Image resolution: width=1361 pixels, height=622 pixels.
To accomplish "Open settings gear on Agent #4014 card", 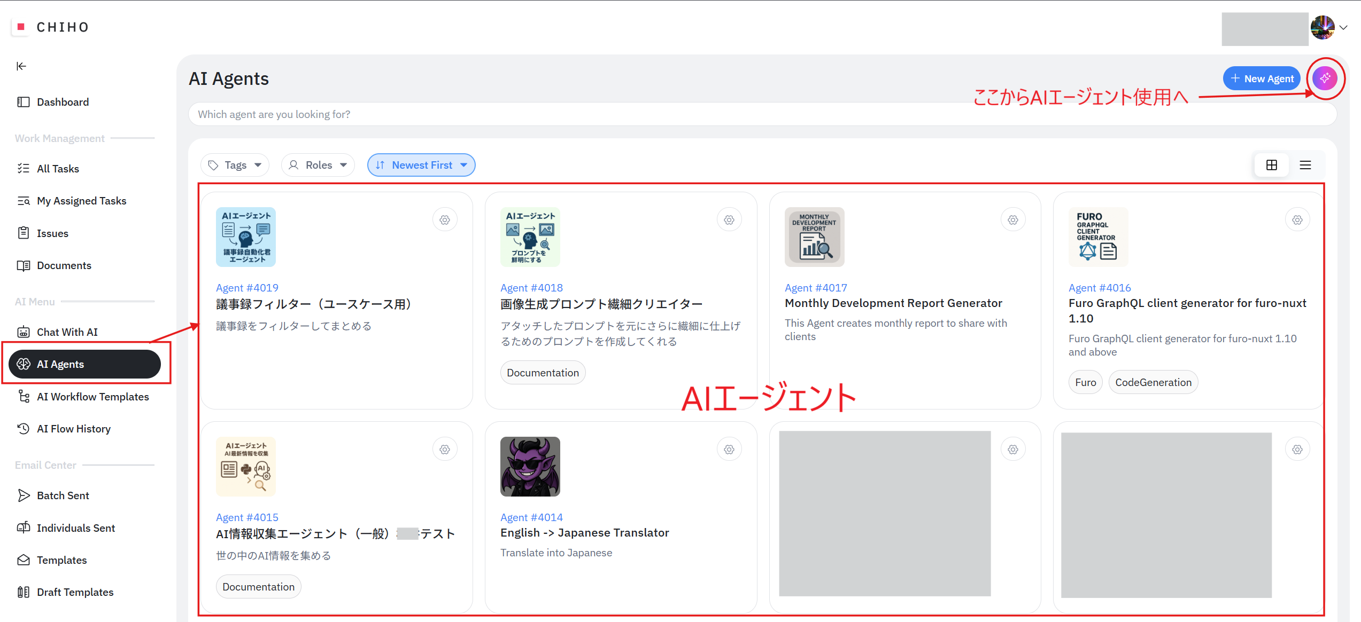I will tap(729, 450).
